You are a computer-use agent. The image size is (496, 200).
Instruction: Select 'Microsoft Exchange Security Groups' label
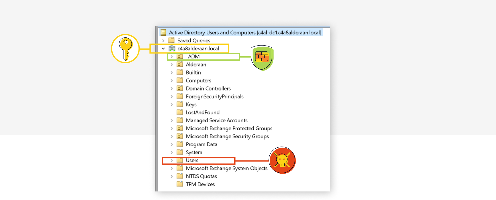(x=227, y=136)
